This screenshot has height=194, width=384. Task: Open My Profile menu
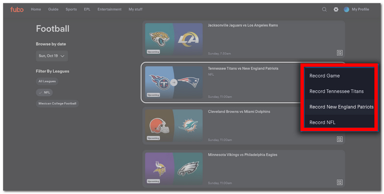click(360, 9)
